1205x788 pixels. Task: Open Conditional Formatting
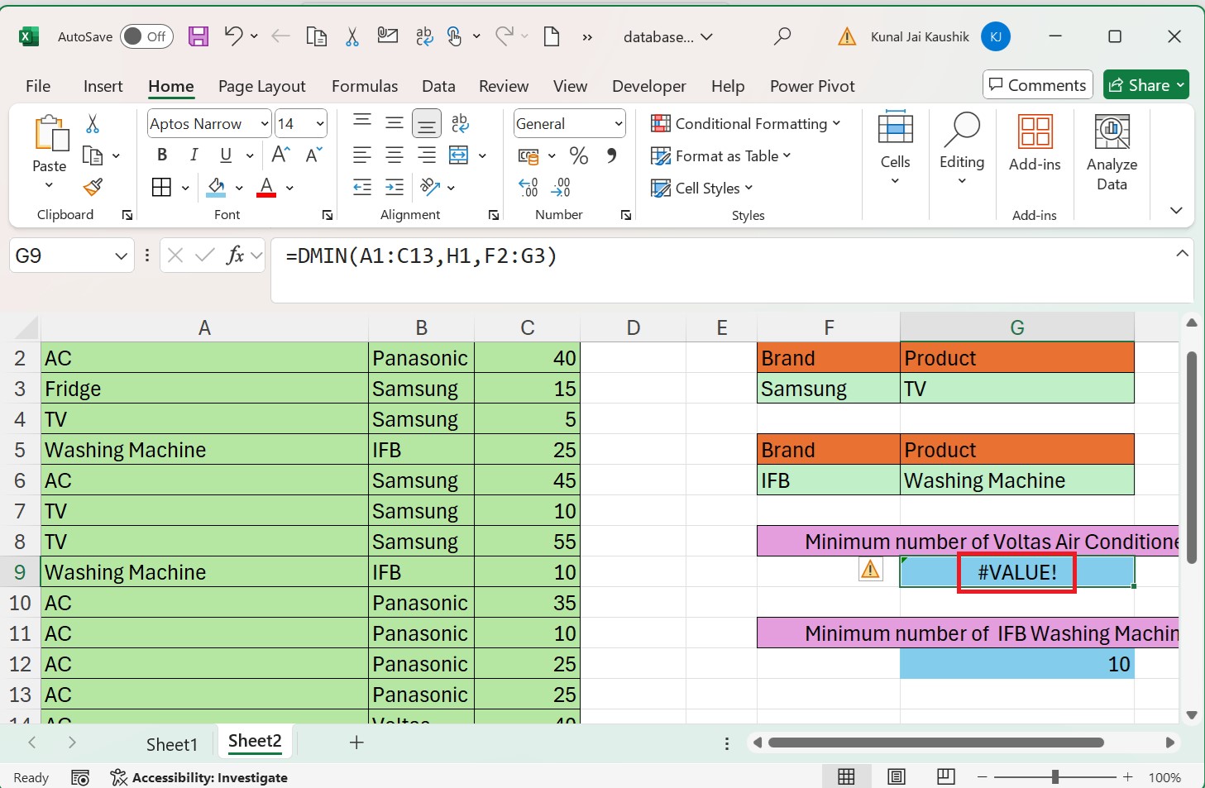pyautogui.click(x=744, y=123)
